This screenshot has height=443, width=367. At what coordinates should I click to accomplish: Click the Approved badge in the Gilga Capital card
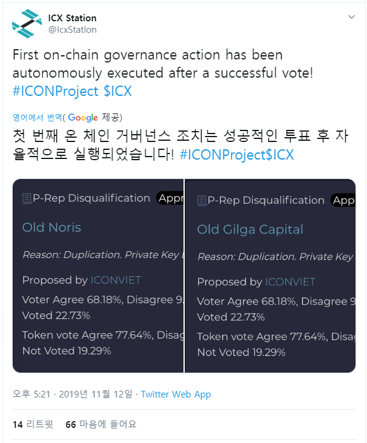[x=343, y=200]
